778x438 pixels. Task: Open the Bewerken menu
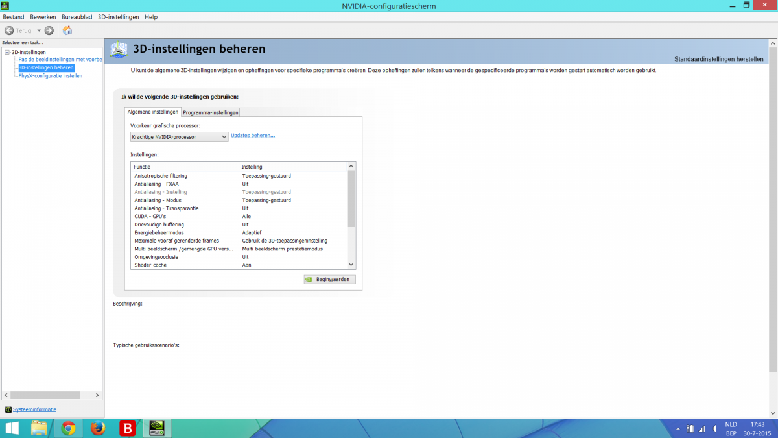tap(43, 17)
